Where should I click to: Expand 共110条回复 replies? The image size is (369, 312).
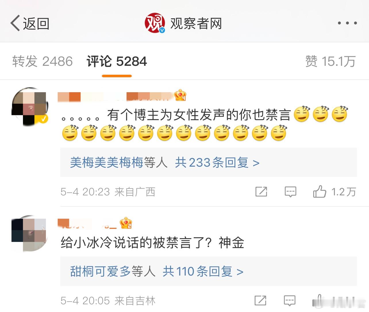(x=203, y=271)
